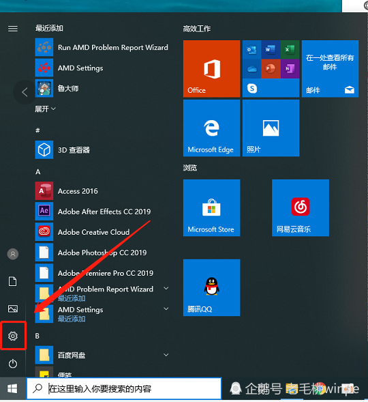
Task: Open Word icon in Office folder tile
Action: pyautogui.click(x=271, y=50)
